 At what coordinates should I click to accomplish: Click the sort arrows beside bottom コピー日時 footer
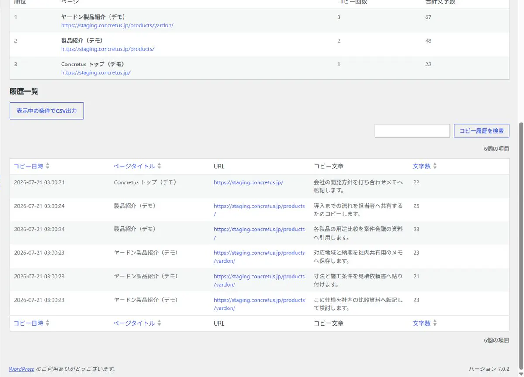click(x=48, y=323)
